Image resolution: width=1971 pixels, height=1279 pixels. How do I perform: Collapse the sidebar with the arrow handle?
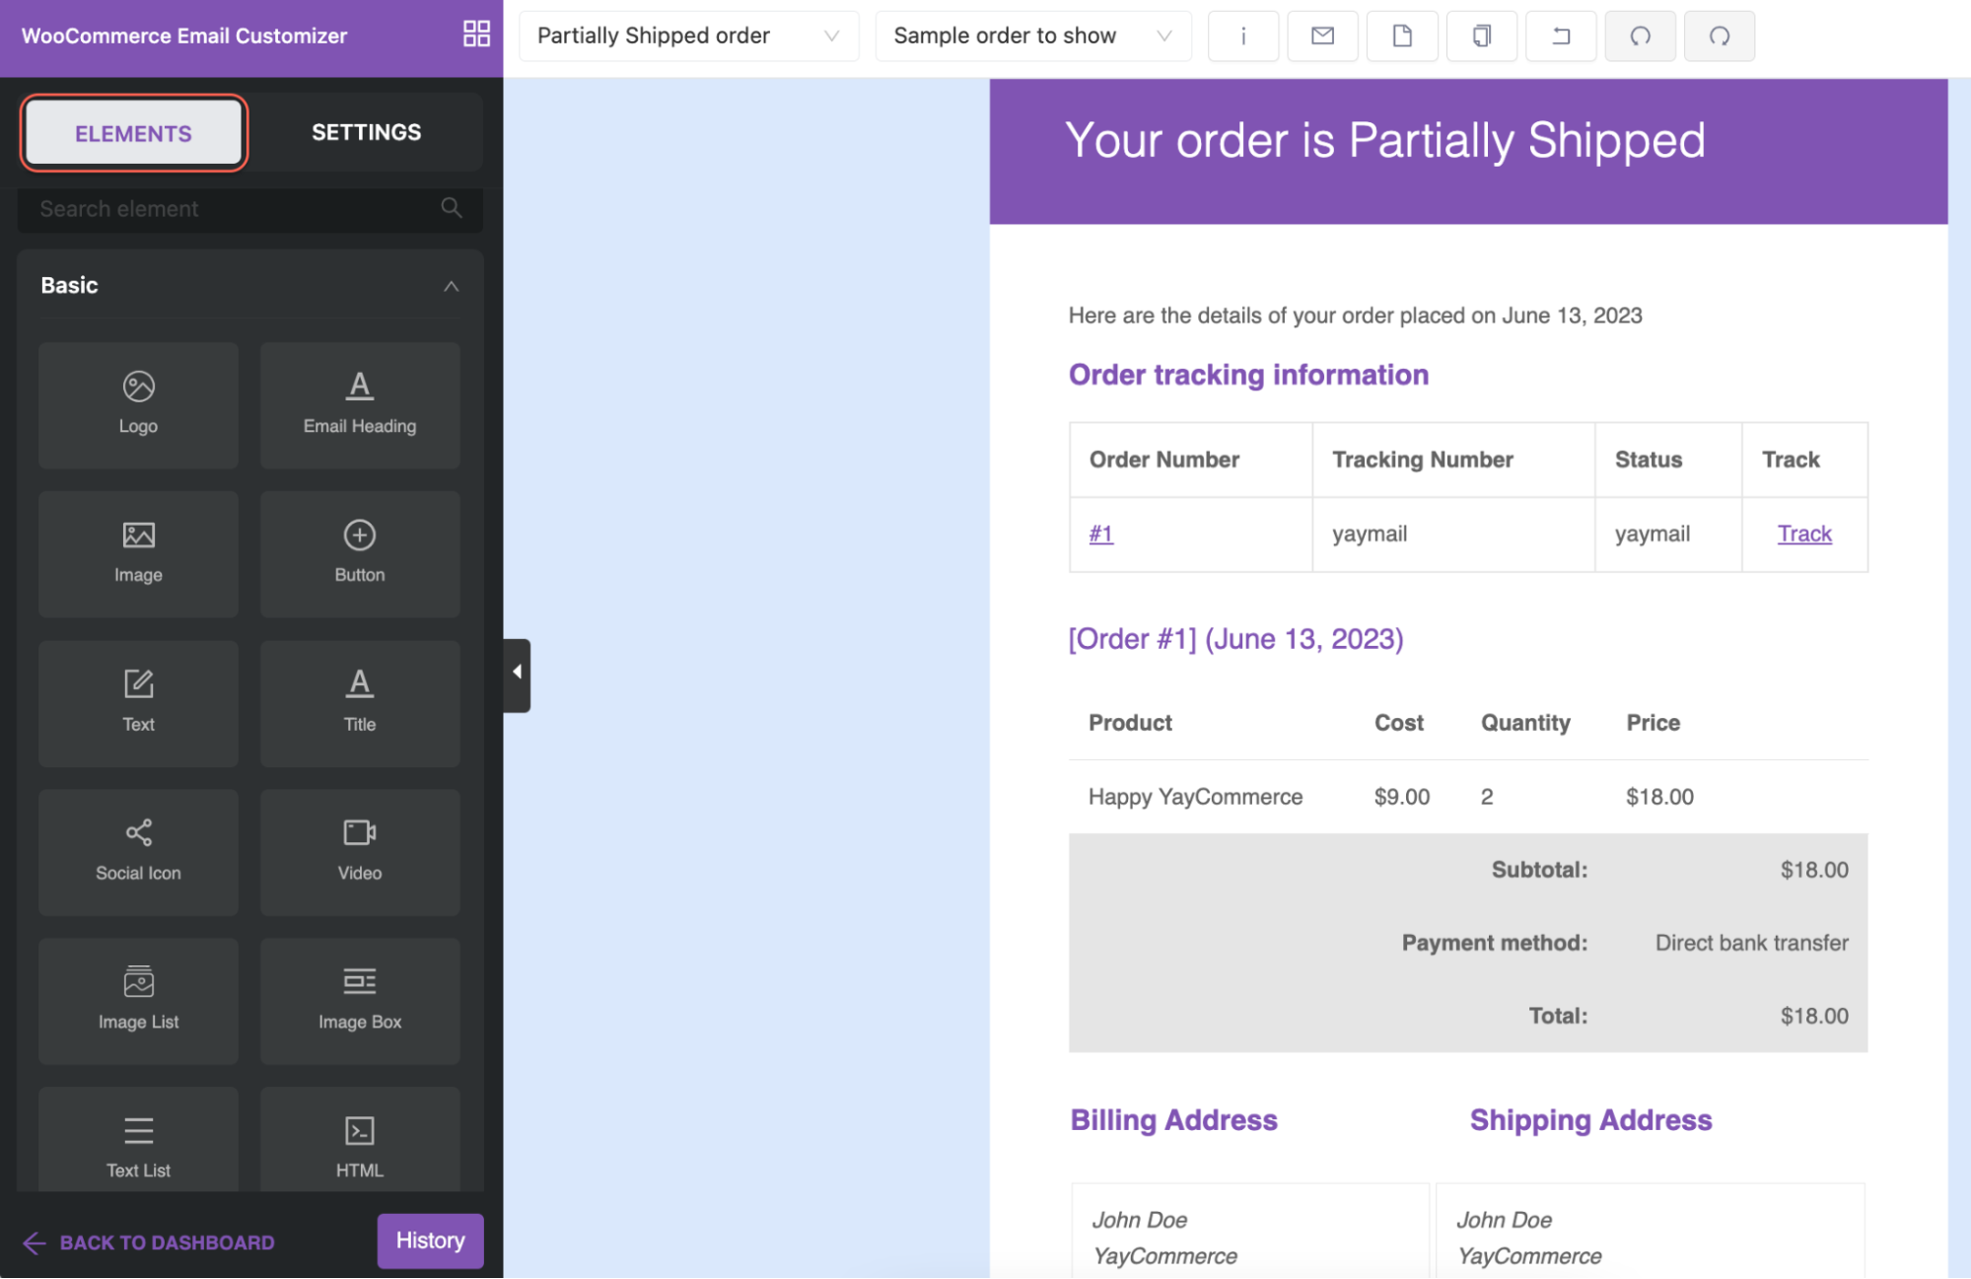click(x=517, y=675)
